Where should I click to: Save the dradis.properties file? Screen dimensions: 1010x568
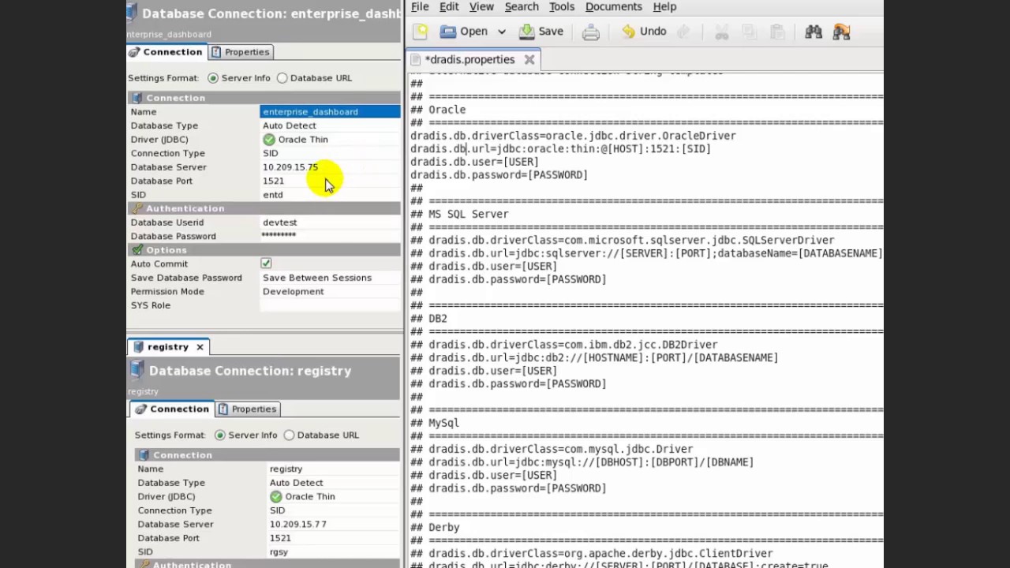pyautogui.click(x=541, y=32)
